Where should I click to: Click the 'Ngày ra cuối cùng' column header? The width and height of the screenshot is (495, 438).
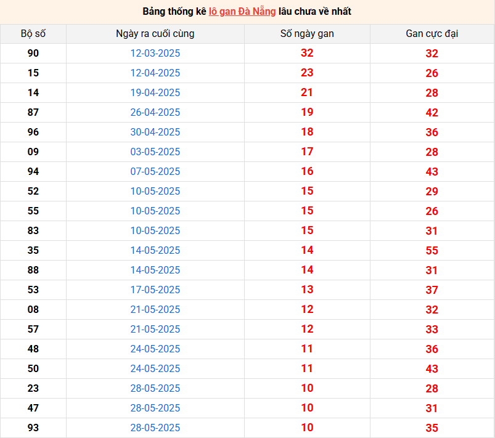tap(155, 34)
